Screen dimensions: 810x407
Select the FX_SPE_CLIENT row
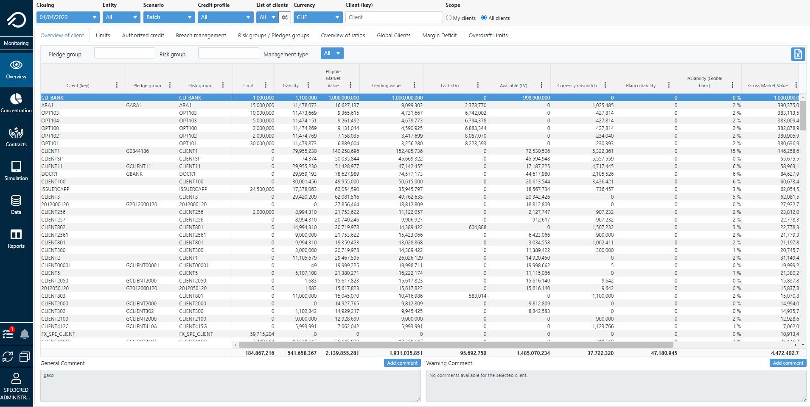420,334
